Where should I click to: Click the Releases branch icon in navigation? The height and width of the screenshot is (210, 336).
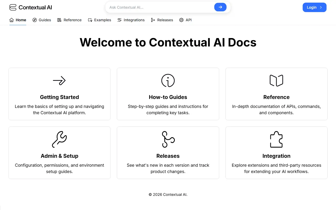point(153,20)
